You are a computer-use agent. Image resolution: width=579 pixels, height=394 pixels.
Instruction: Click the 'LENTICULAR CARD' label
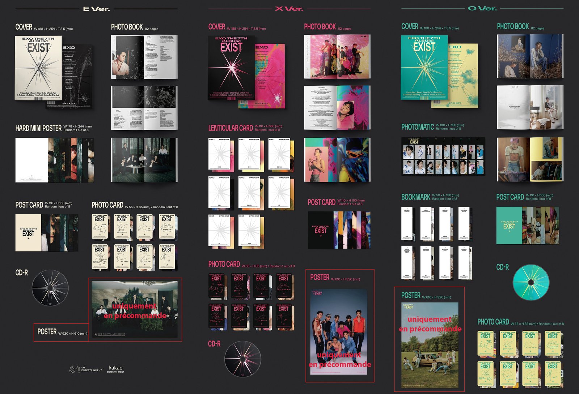click(231, 128)
